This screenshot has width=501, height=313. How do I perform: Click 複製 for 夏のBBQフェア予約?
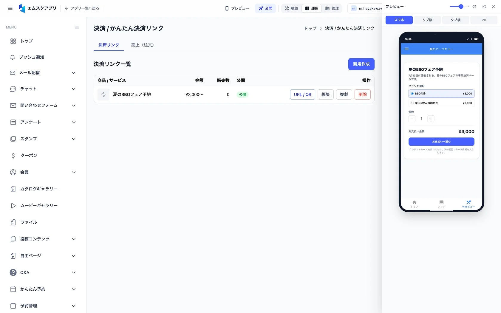coord(344,94)
